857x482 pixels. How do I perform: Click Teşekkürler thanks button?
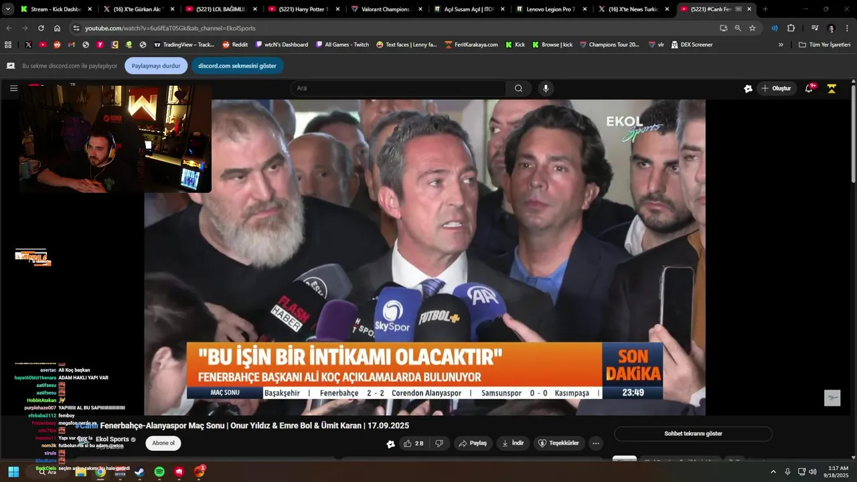point(559,443)
